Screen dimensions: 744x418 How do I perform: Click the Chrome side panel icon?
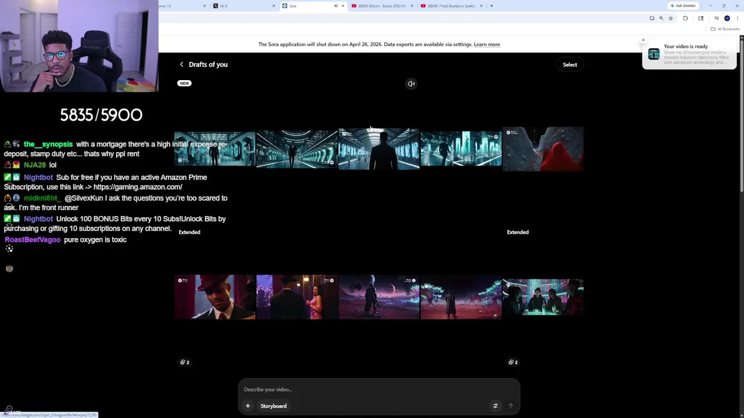(701, 18)
